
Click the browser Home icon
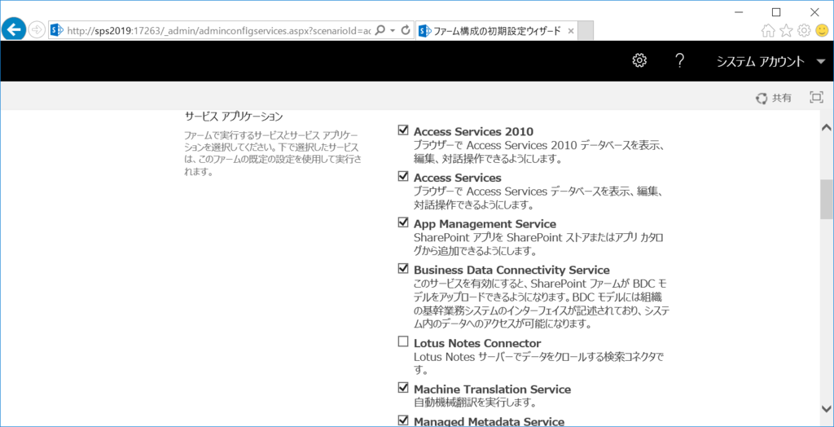(767, 31)
